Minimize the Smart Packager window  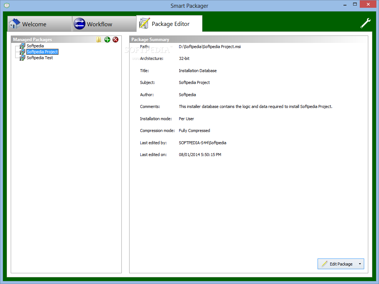pos(345,4)
